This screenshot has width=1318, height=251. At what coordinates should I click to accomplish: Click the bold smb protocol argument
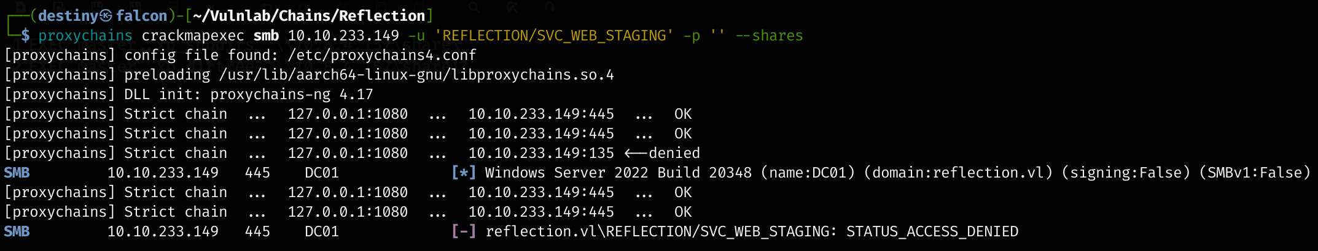coord(266,36)
